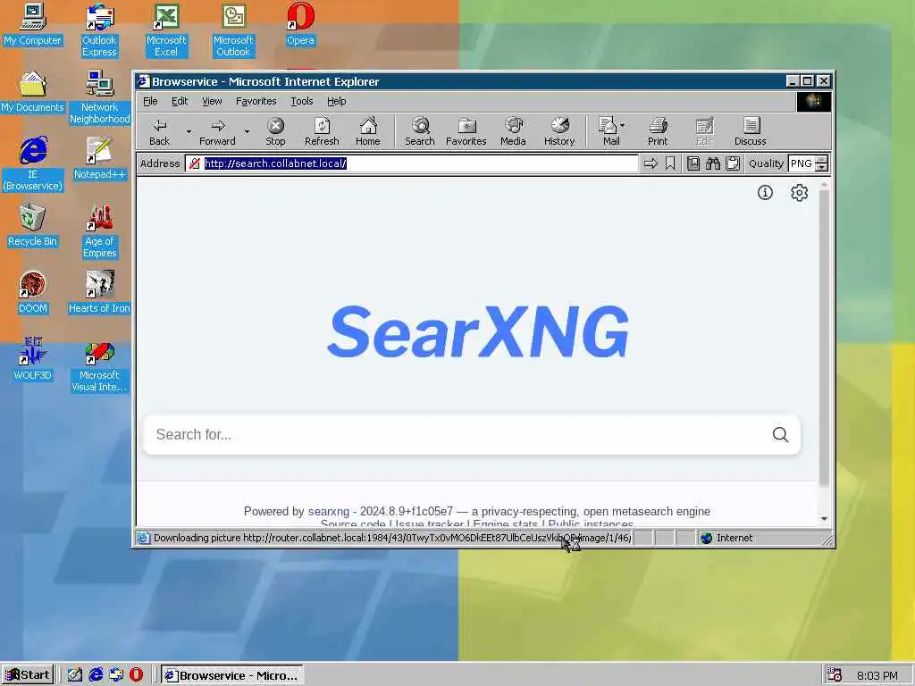This screenshot has height=686, width=915.
Task: Expand the Mail button dropdown arrow
Action: click(x=623, y=125)
